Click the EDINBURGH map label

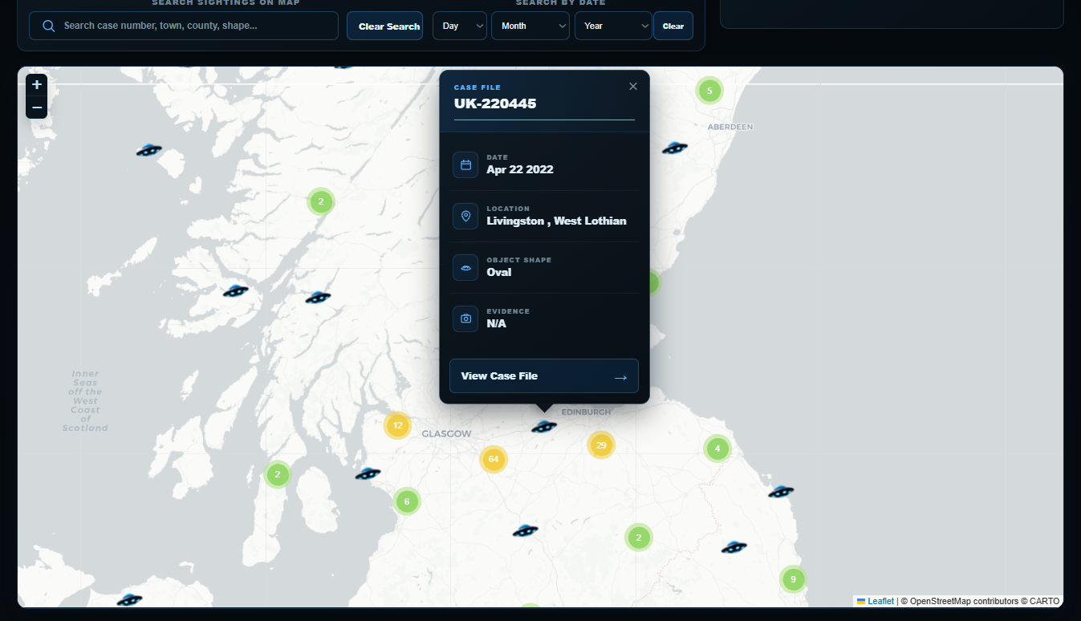[x=586, y=412]
